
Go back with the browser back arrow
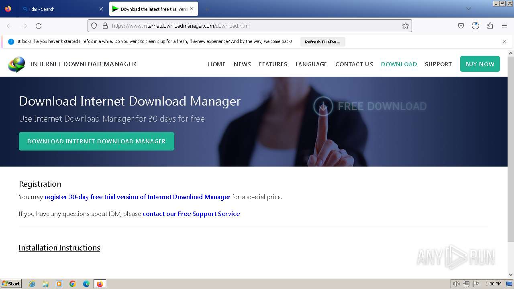[10, 26]
